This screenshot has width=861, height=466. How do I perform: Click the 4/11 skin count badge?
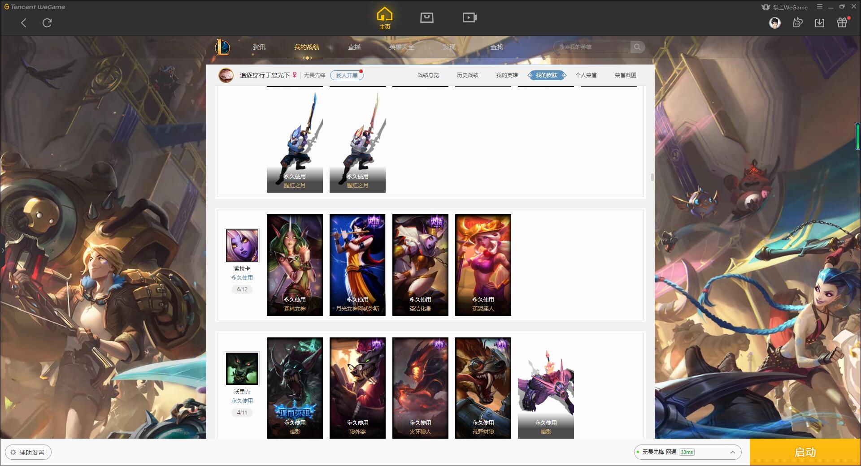[242, 413]
